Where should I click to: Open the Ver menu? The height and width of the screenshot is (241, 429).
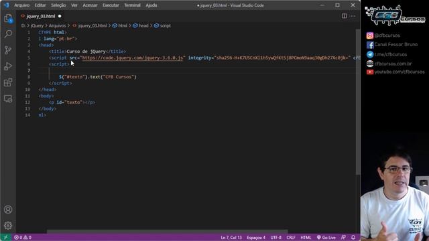tap(74, 5)
